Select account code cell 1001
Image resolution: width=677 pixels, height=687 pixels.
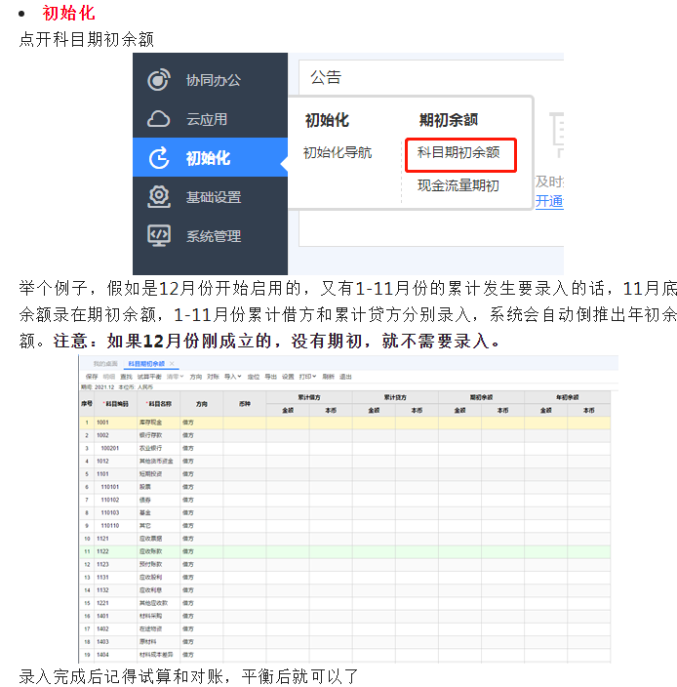[x=116, y=423]
